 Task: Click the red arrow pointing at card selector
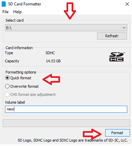tap(70, 11)
